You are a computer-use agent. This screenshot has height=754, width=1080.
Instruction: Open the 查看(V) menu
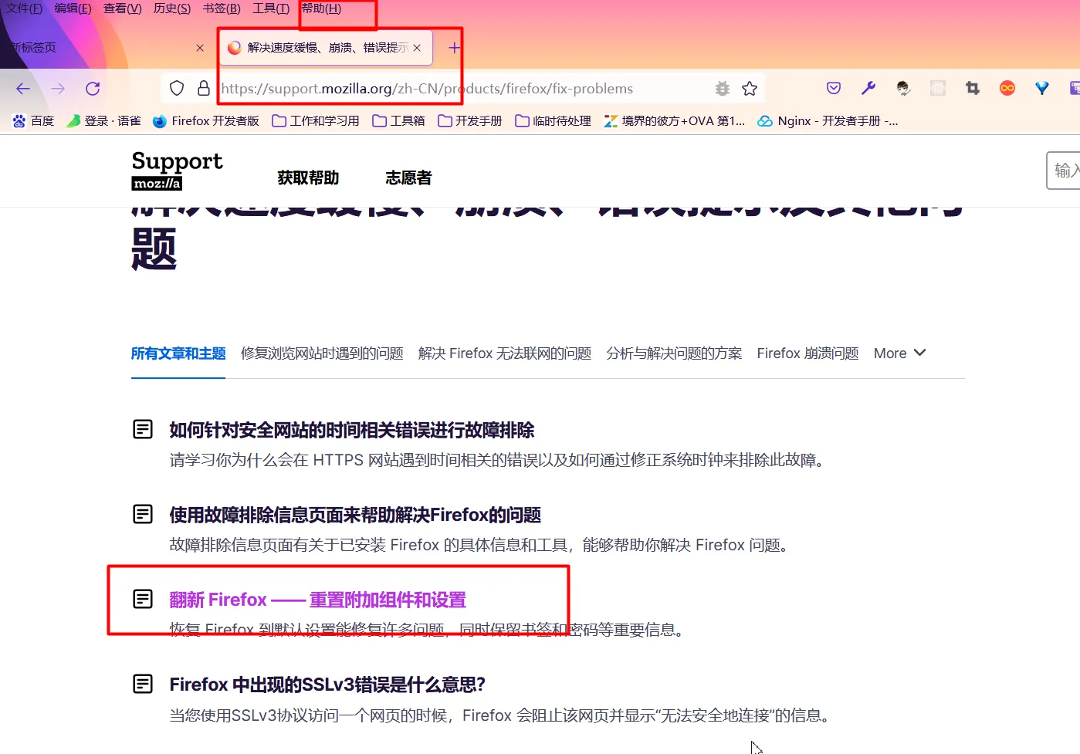pos(123,8)
